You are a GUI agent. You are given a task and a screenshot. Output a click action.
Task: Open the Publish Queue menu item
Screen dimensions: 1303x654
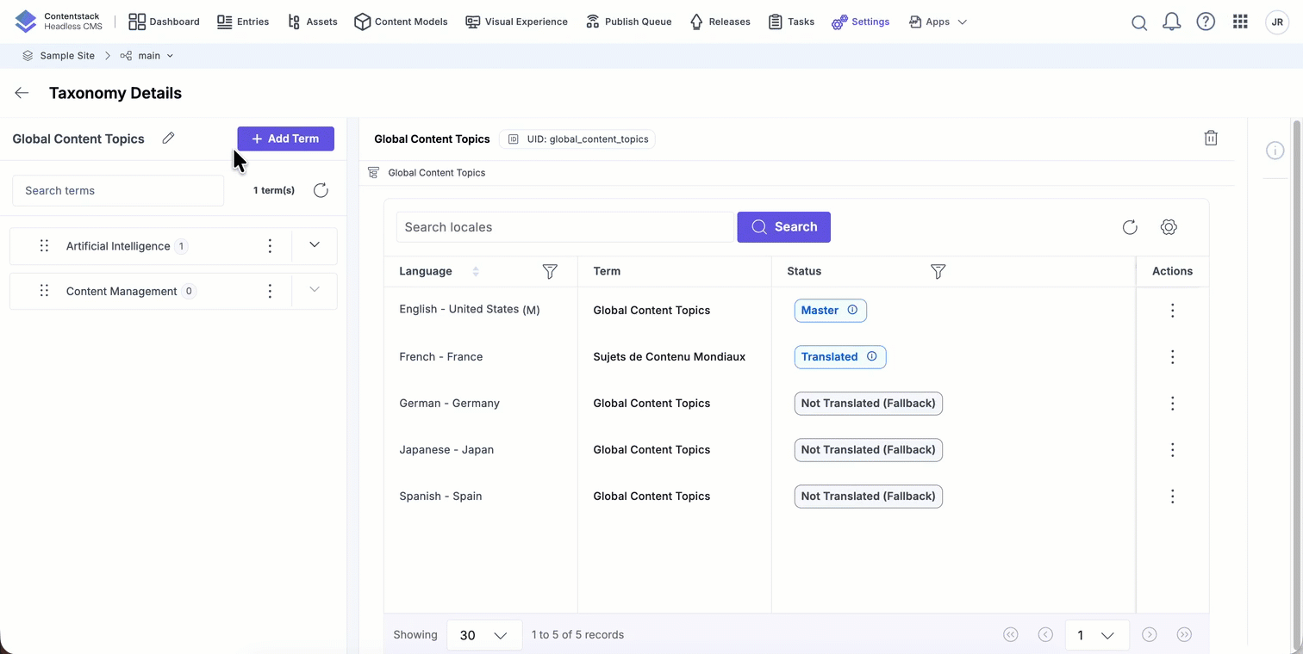[x=628, y=22]
